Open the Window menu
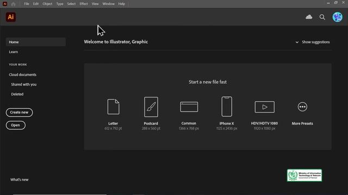The height and width of the screenshot is (195, 348). click(109, 4)
